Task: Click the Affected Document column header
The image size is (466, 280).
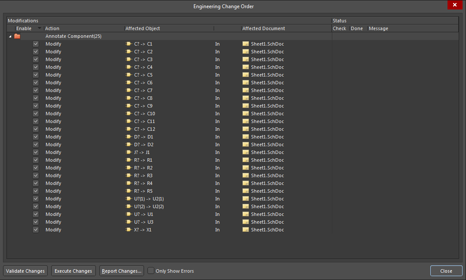Action: [264, 28]
